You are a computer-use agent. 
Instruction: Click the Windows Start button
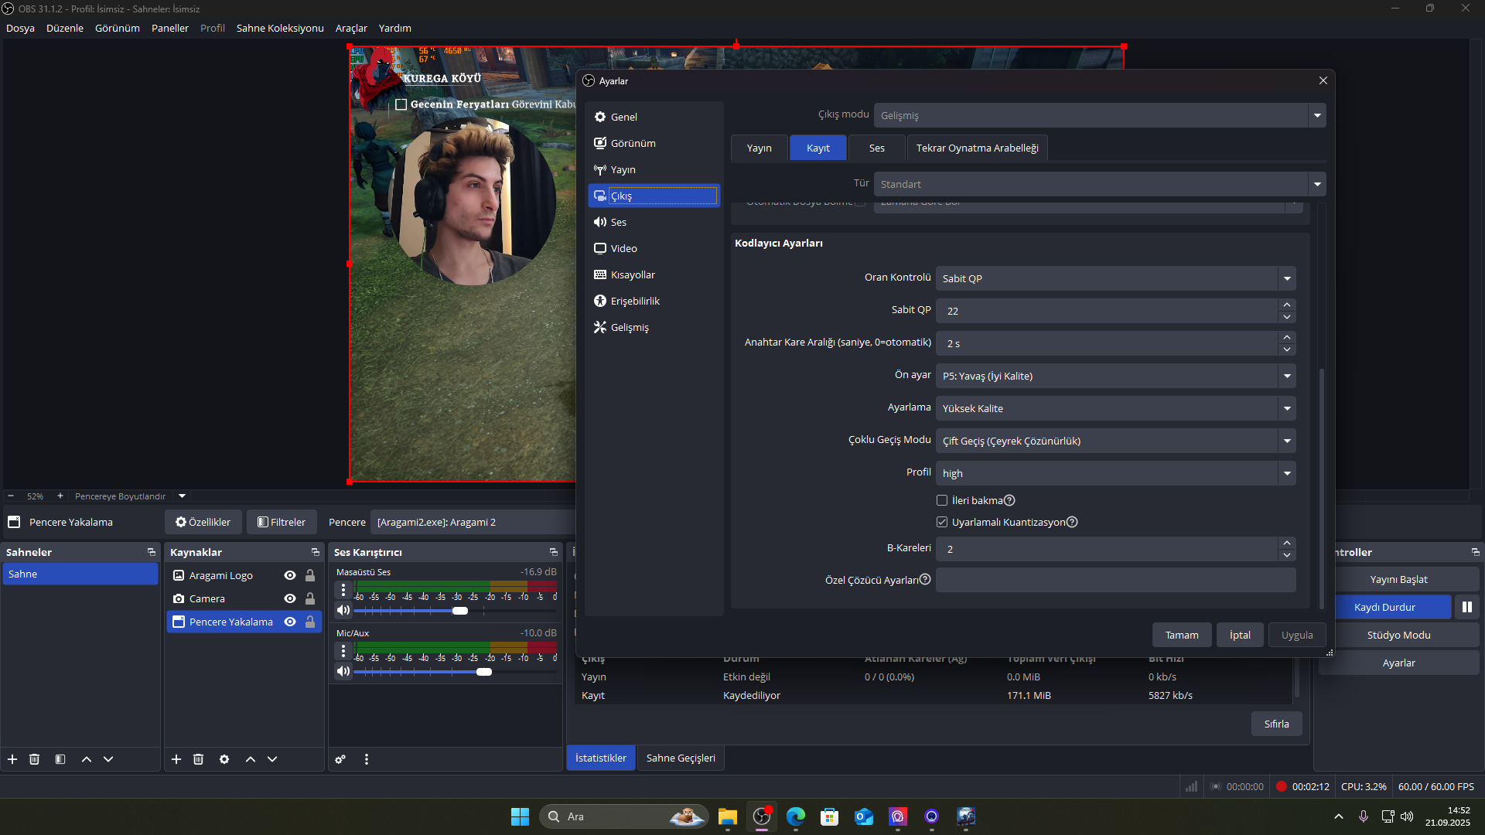pyautogui.click(x=520, y=816)
